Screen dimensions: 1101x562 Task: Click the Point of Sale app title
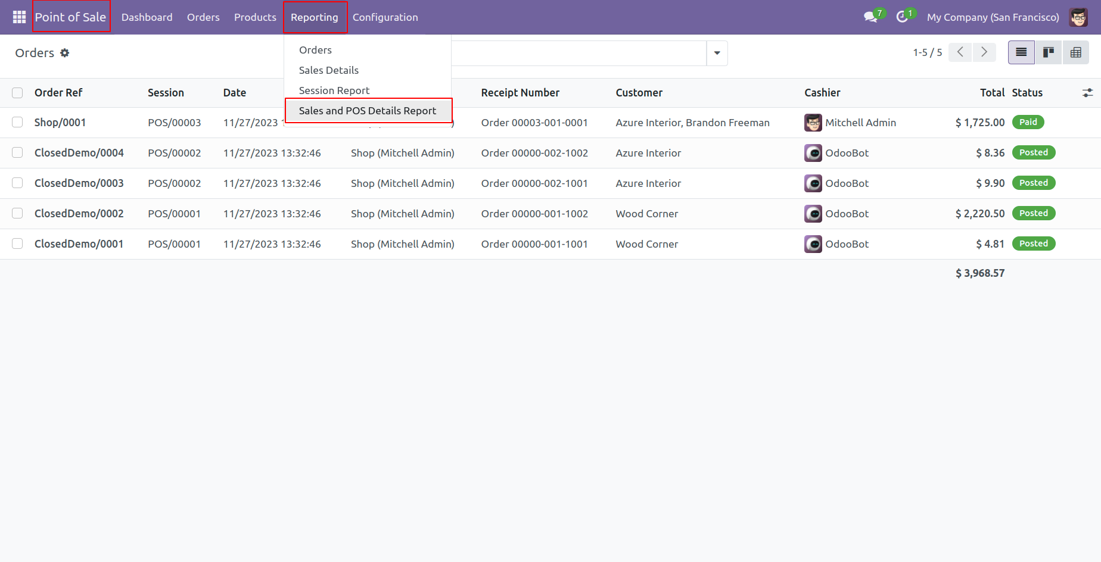click(x=70, y=17)
